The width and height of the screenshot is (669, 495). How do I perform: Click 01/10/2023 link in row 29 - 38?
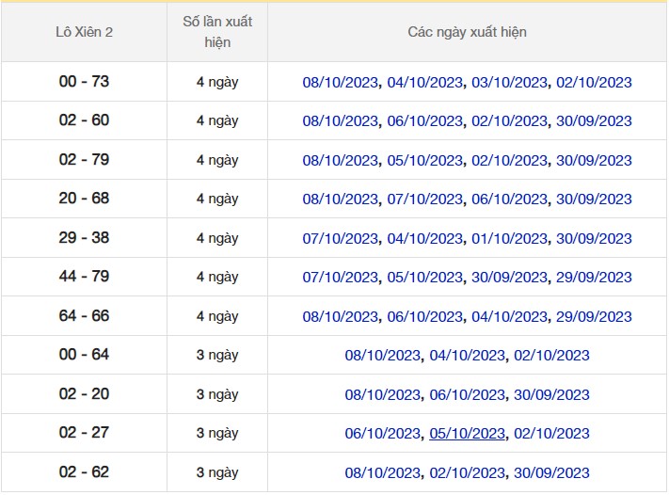click(x=509, y=239)
